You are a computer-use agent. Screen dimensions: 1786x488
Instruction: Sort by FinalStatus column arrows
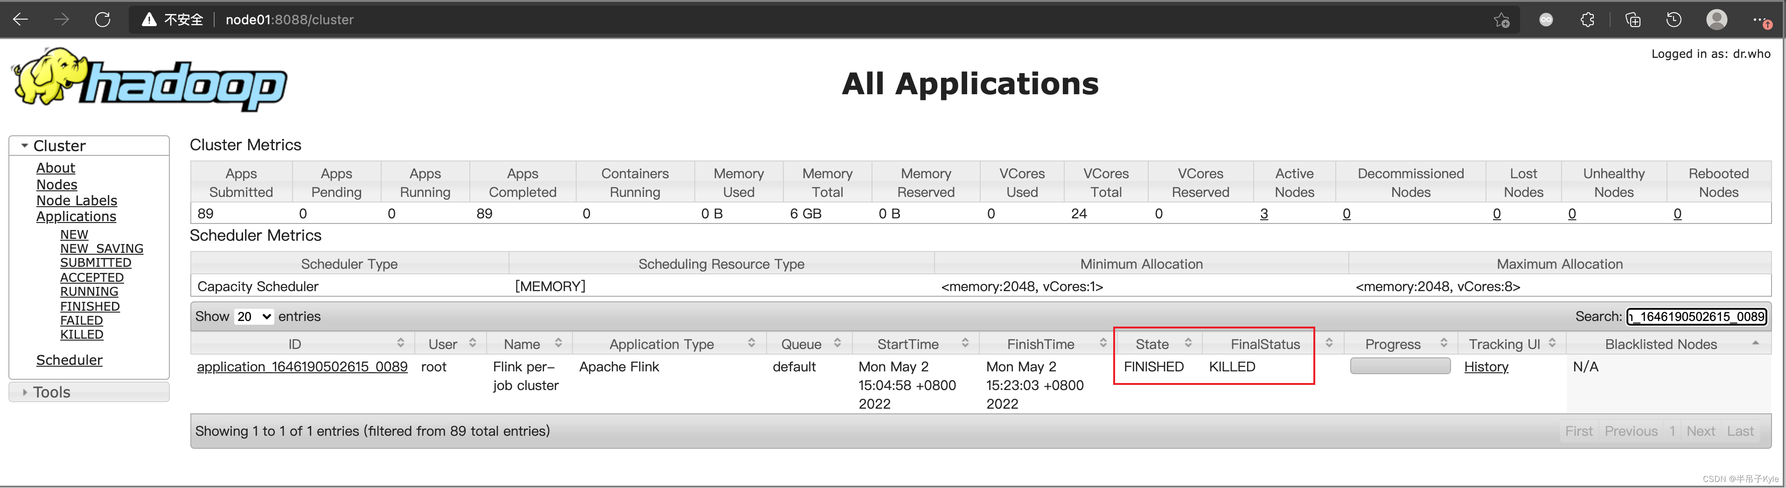pos(1329,343)
